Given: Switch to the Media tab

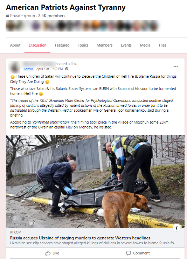Looking at the screenshot, I should pyautogui.click(x=145, y=45).
